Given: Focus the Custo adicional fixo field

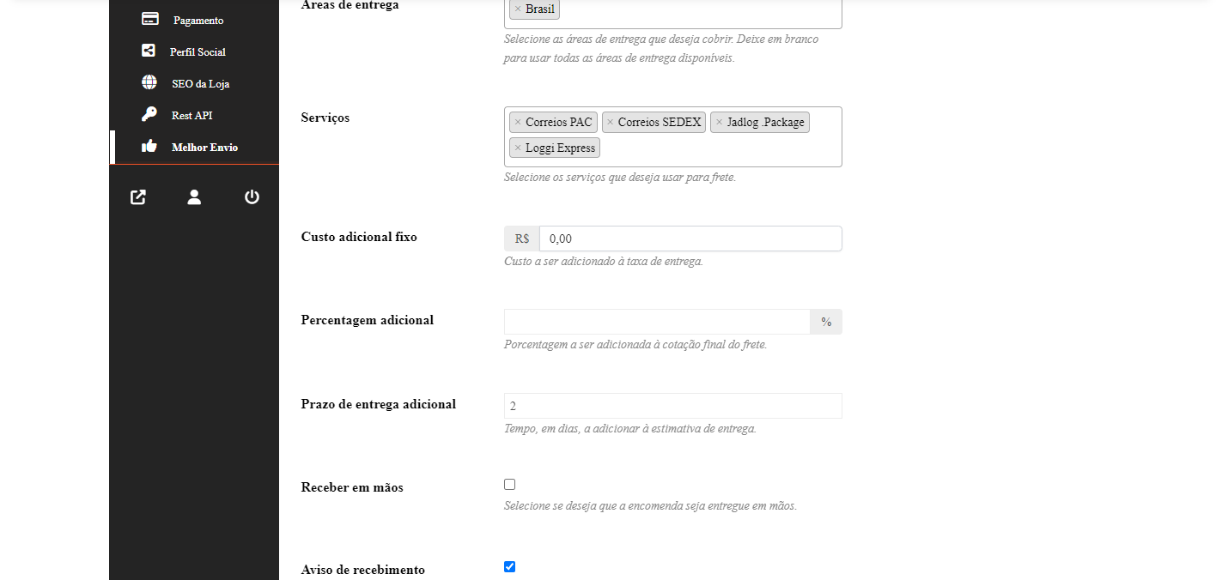Looking at the screenshot, I should [690, 239].
